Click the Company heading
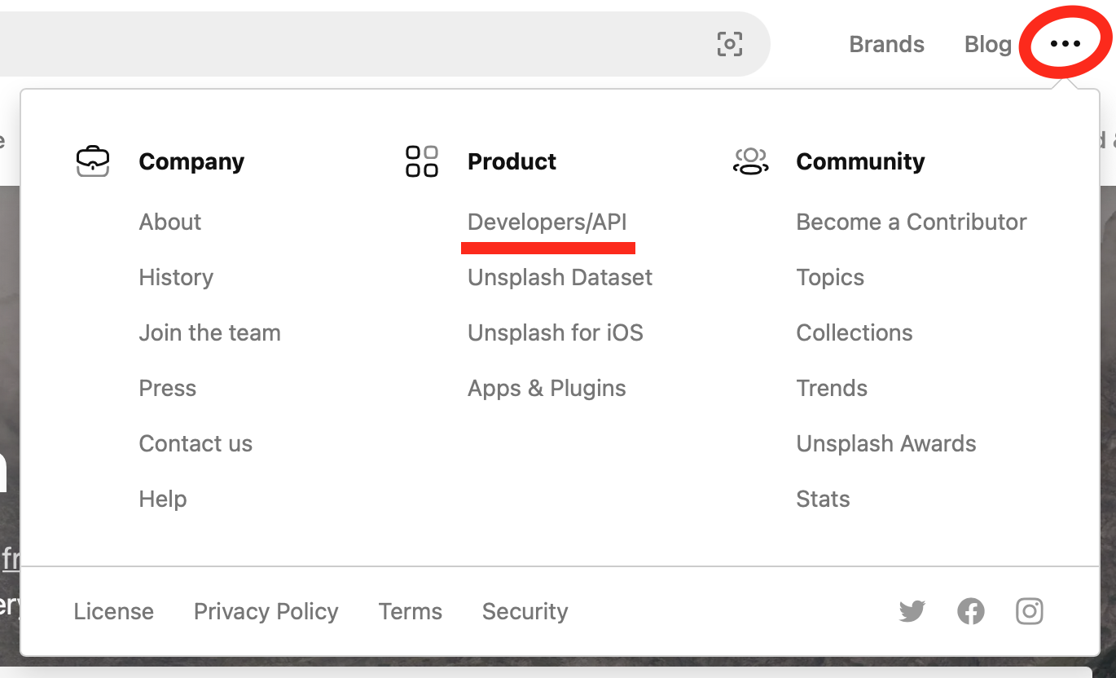Screen dimensions: 1116x678 tap(191, 161)
